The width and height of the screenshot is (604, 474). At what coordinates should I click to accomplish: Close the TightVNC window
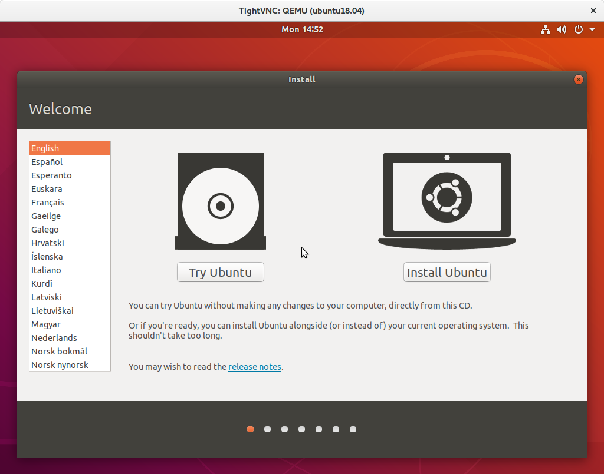593,11
